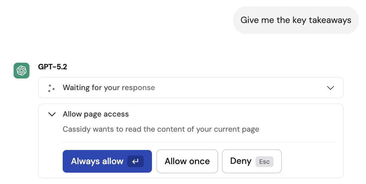Click the green ChatGPT icon next to GPT-5.2
The image size is (366, 184).
coord(21,71)
